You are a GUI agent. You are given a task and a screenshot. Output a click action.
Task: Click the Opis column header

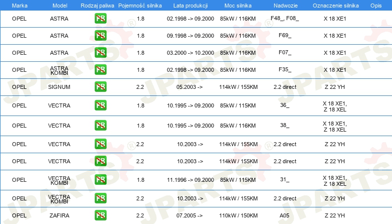point(376,6)
